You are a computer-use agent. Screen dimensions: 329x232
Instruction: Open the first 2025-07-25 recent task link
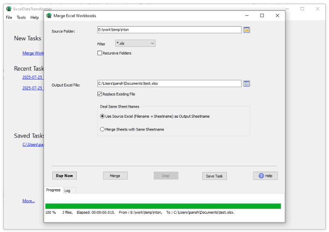click(33, 77)
